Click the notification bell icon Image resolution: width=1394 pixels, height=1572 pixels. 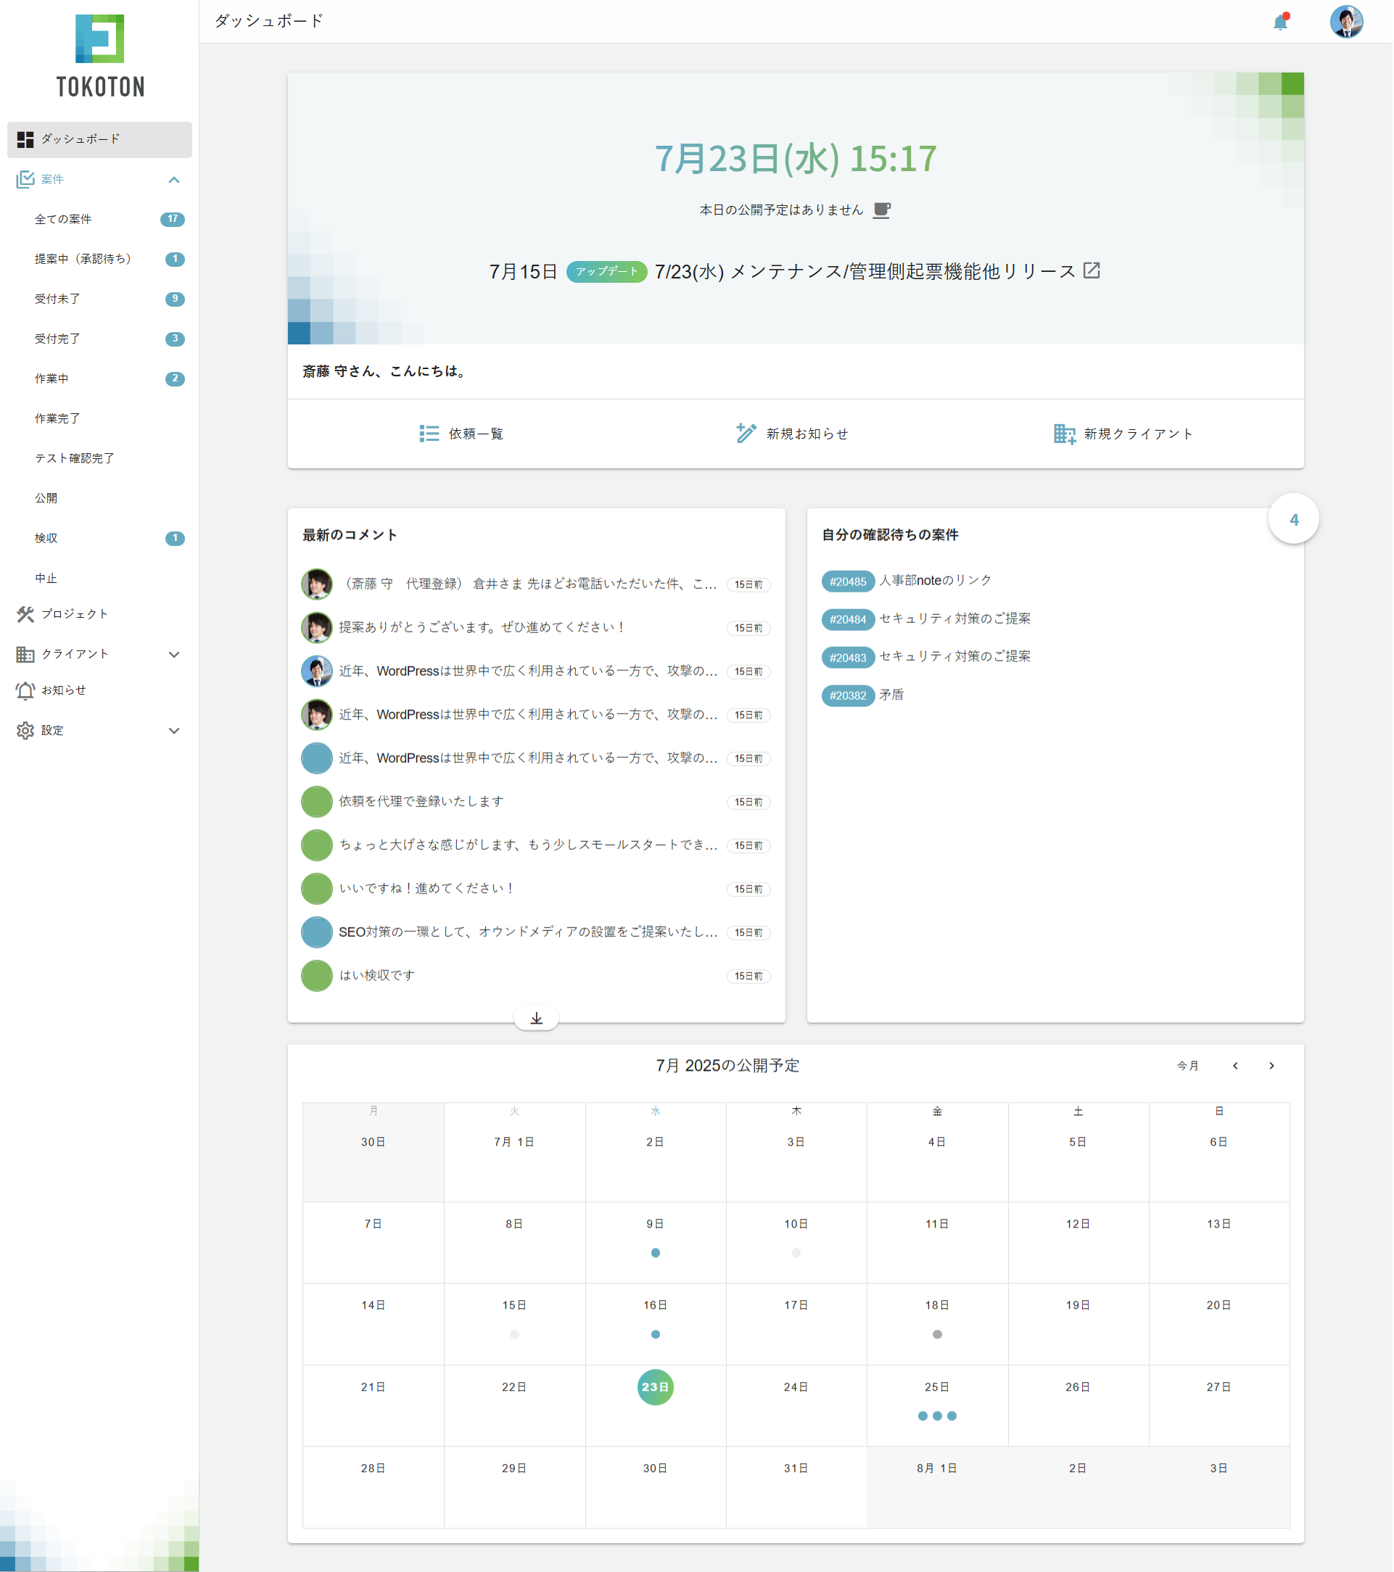tap(1281, 22)
